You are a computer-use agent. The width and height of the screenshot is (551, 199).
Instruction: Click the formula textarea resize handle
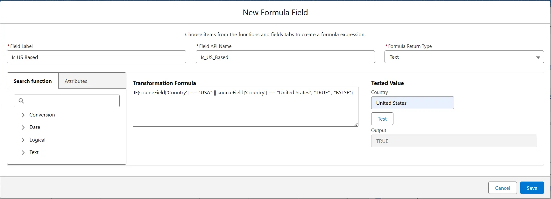point(356,124)
